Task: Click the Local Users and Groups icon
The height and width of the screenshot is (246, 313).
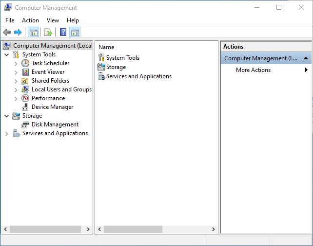Action: point(25,89)
